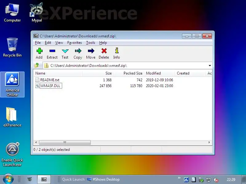This screenshot has width=246, height=184.
Task: Click the show desktop strip beside clock
Action: click(x=243, y=179)
